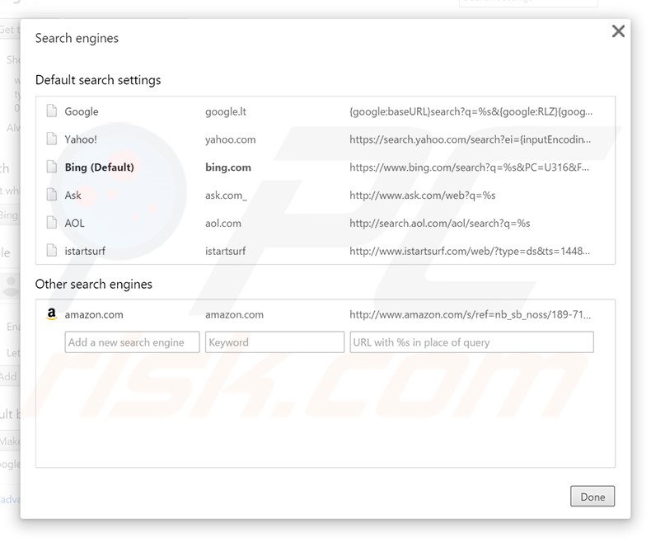Click the ask.com_ keyword
This screenshot has width=651, height=542.
(x=226, y=195)
